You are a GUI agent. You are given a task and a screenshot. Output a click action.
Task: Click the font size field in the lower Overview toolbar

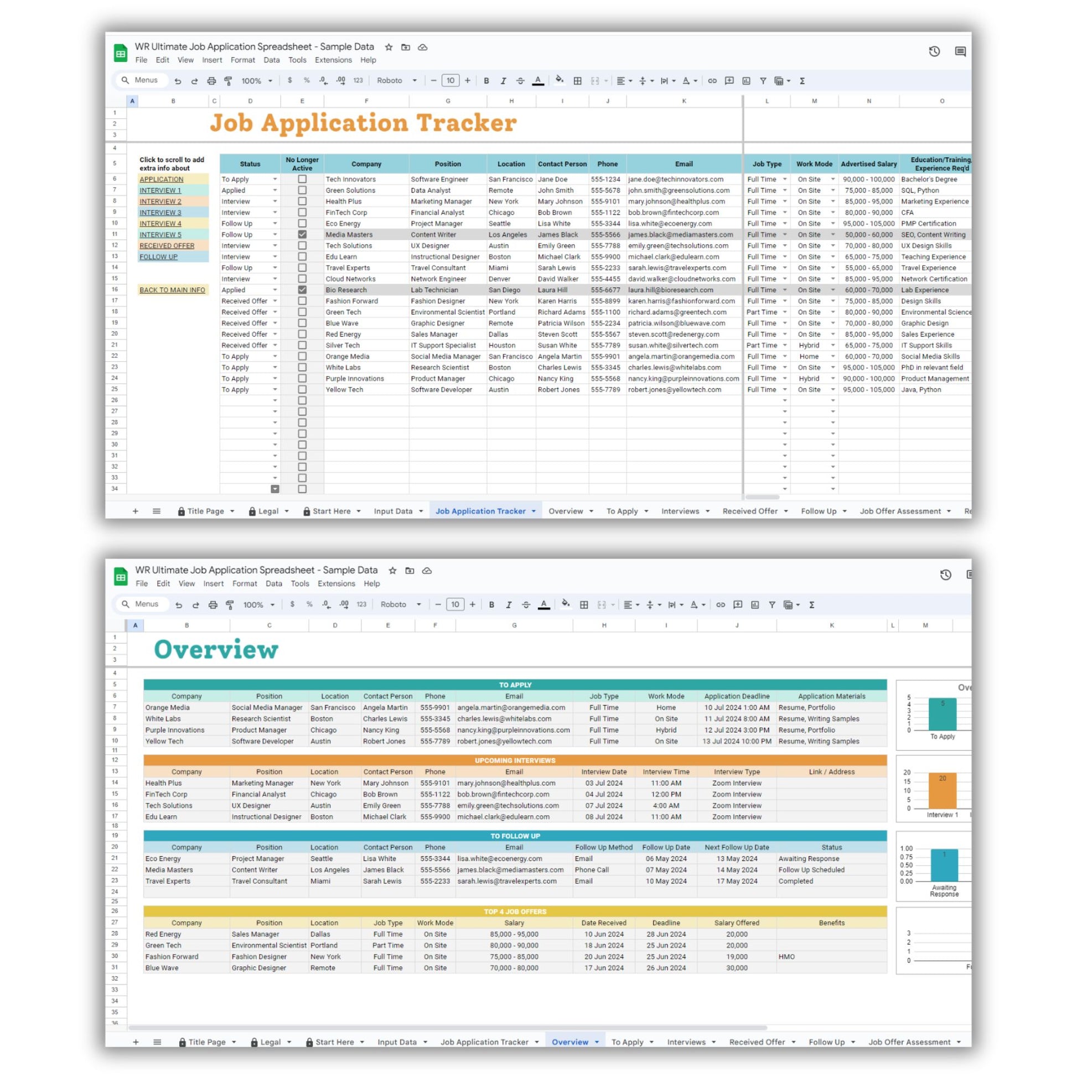pos(455,604)
